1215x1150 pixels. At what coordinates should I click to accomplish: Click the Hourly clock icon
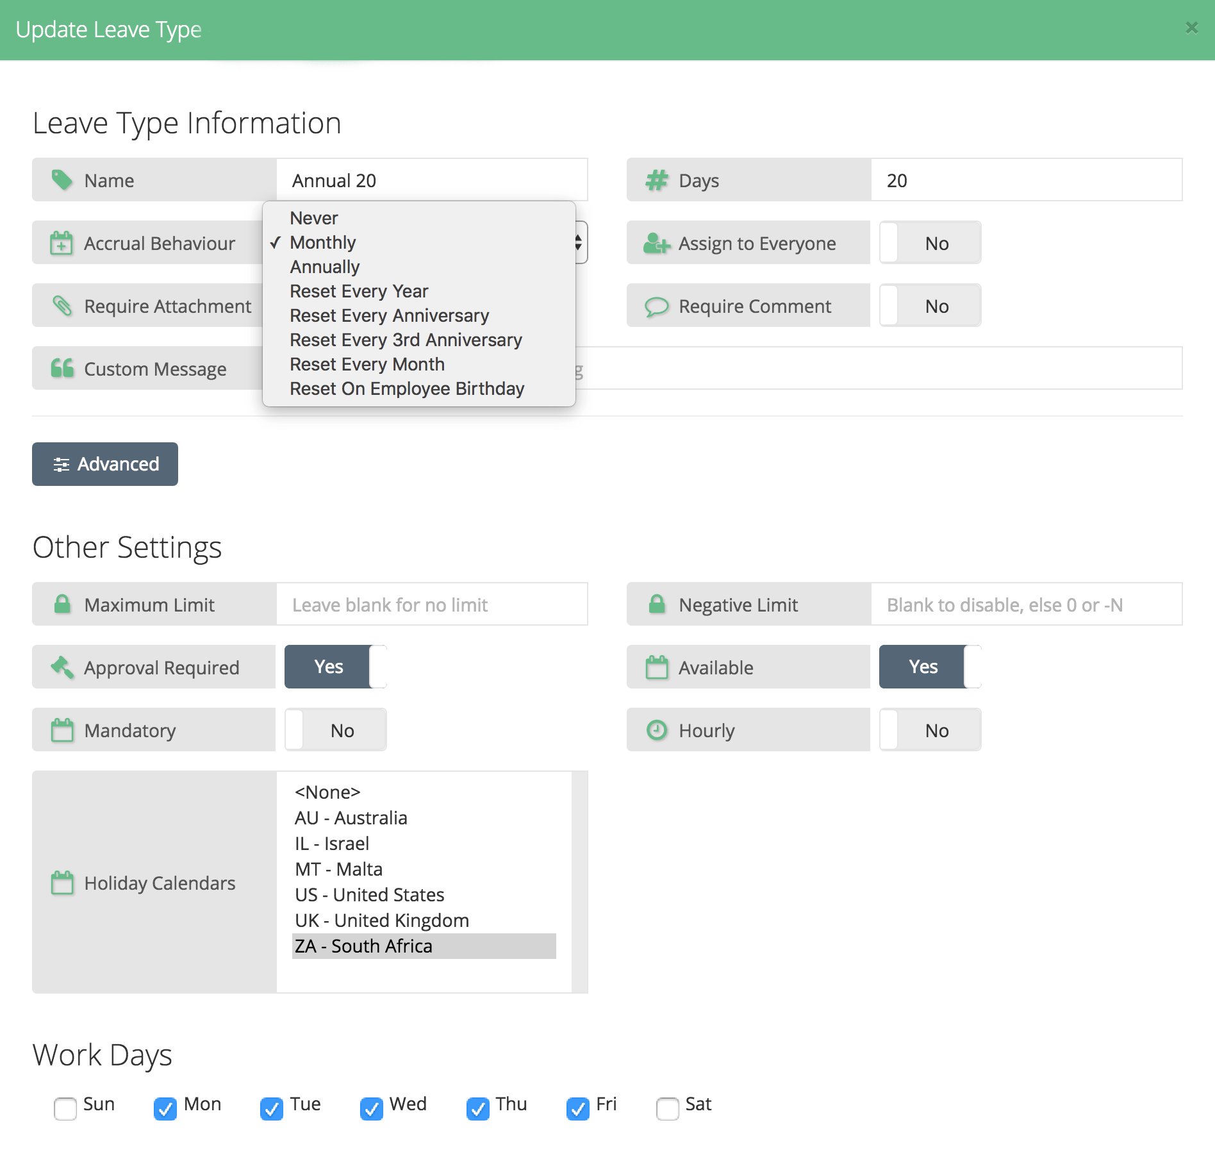pos(656,730)
